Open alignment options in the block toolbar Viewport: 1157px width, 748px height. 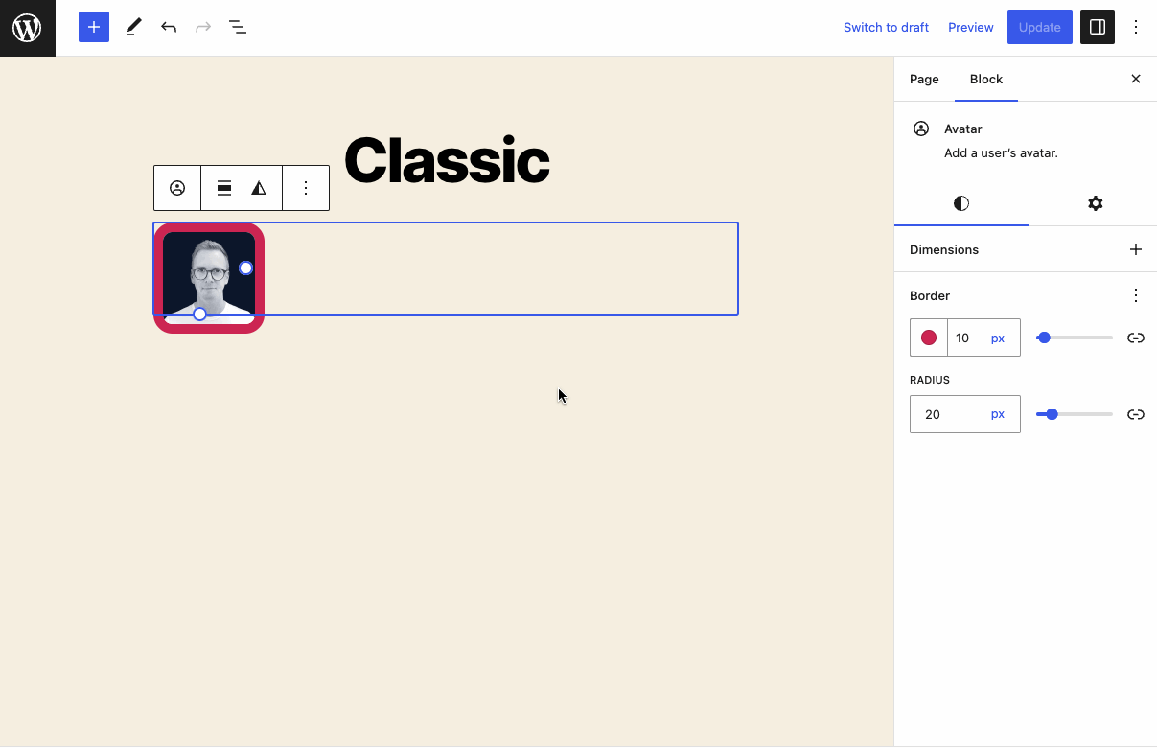click(225, 187)
